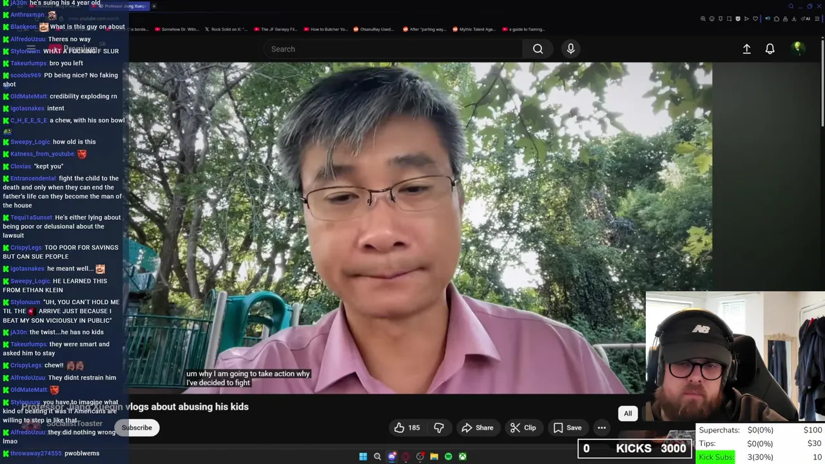Click chat username Katness_from_youtube

pos(42,154)
